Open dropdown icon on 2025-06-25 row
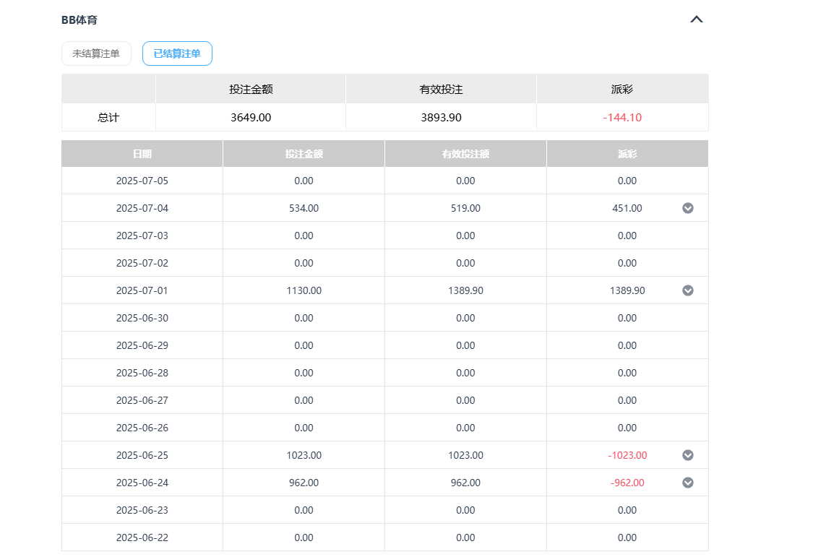 688,455
